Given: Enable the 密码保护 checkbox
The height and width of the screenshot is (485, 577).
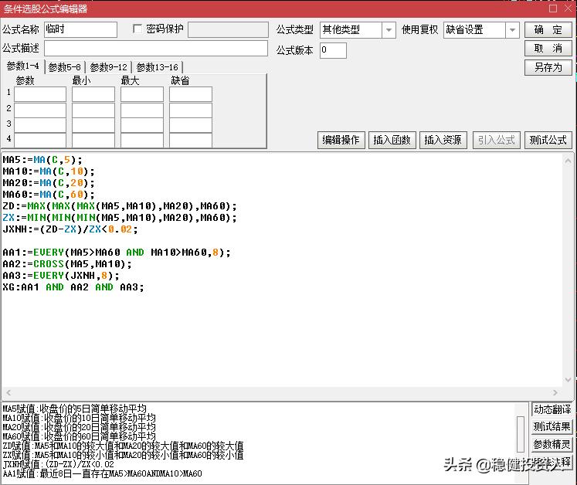Looking at the screenshot, I should pyautogui.click(x=138, y=29).
